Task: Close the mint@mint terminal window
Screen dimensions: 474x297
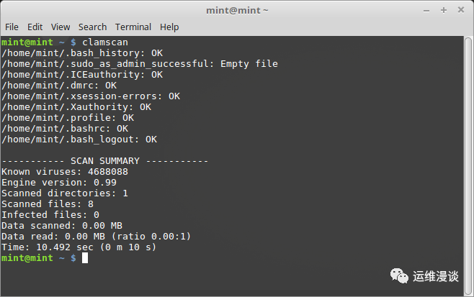Action: click(x=461, y=10)
